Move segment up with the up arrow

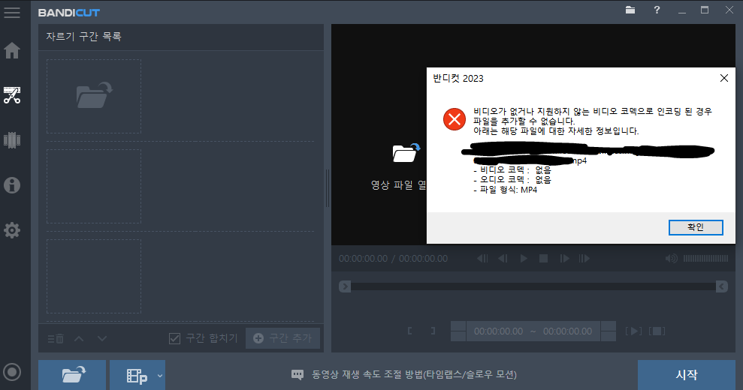[x=79, y=338]
